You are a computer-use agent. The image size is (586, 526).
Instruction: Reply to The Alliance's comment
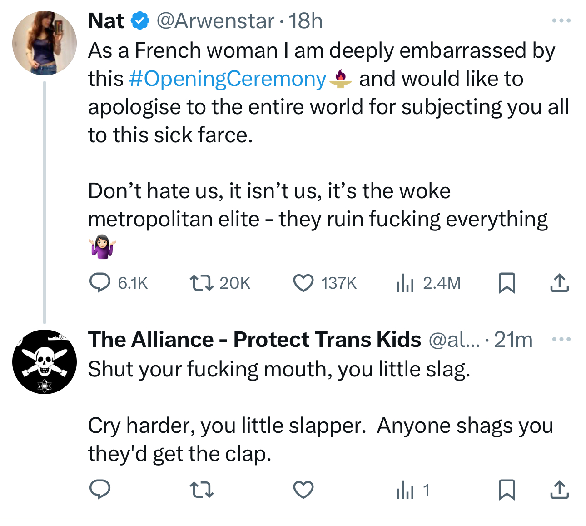(x=99, y=490)
